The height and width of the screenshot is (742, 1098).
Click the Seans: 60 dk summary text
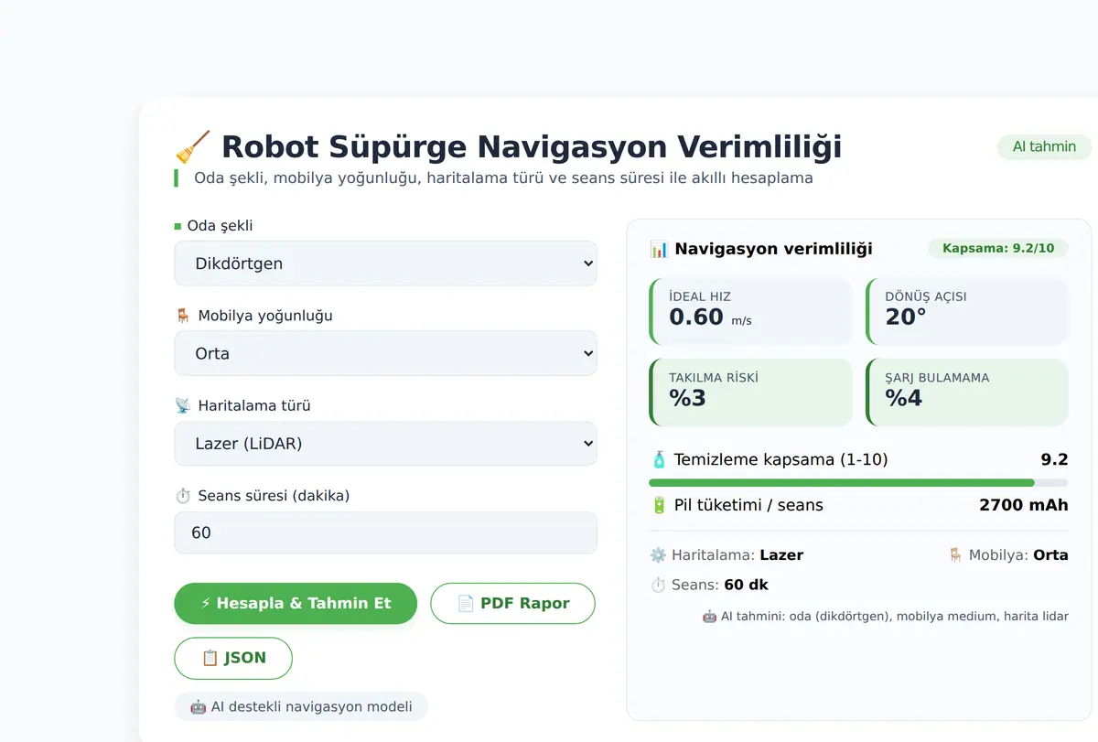click(720, 585)
